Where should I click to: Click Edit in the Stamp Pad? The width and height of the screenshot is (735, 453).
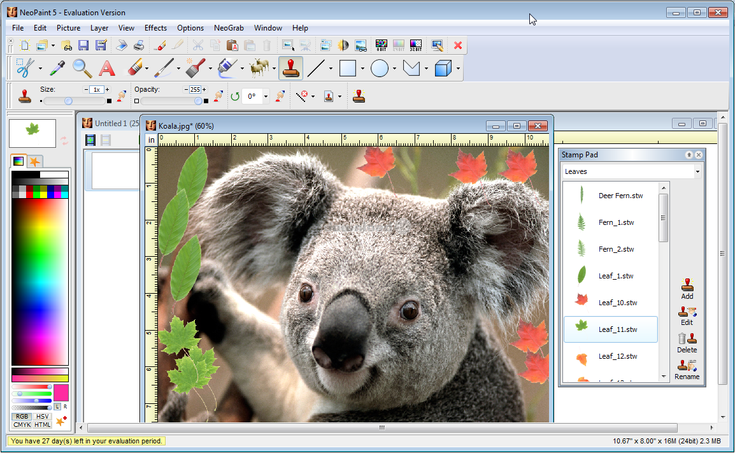pyautogui.click(x=687, y=316)
